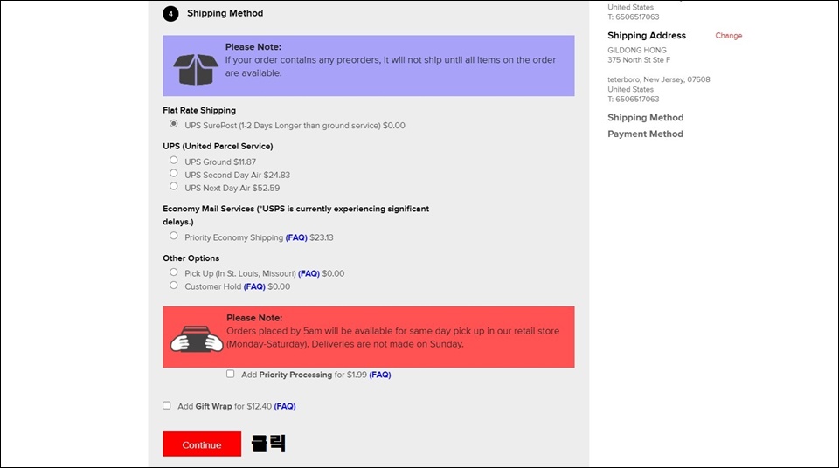Select UPS Second Day Air $24.83
This screenshot has height=468, width=839.
[173, 173]
